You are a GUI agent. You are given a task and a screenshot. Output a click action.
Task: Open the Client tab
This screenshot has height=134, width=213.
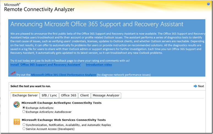point(84,95)
